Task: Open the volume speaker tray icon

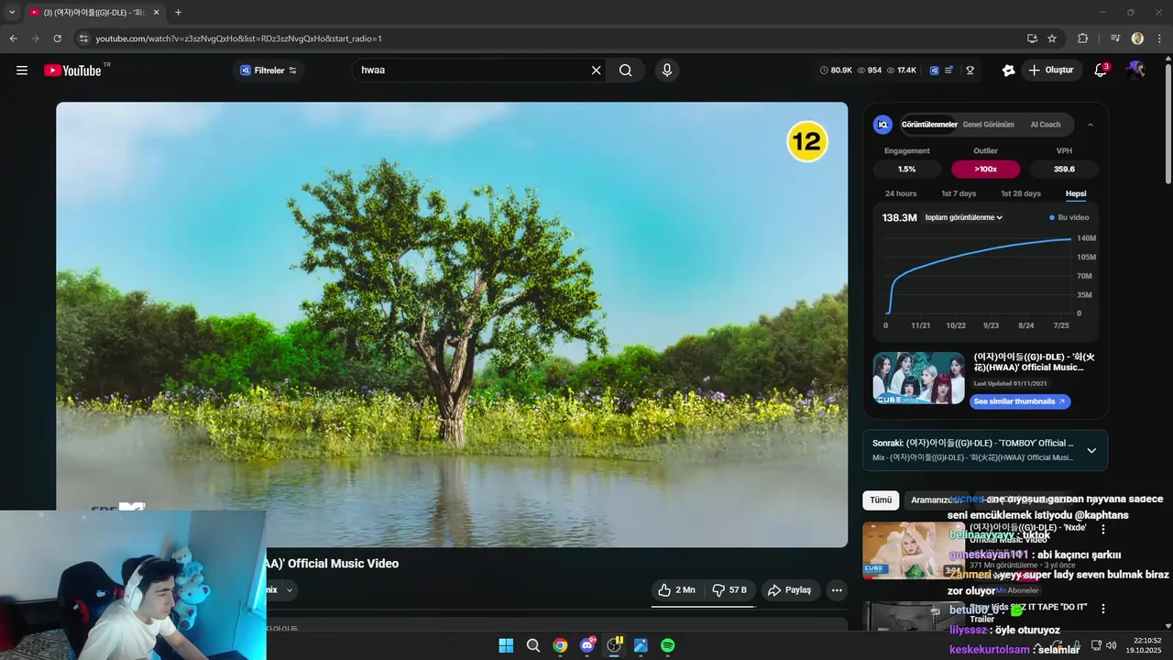Action: (1112, 645)
